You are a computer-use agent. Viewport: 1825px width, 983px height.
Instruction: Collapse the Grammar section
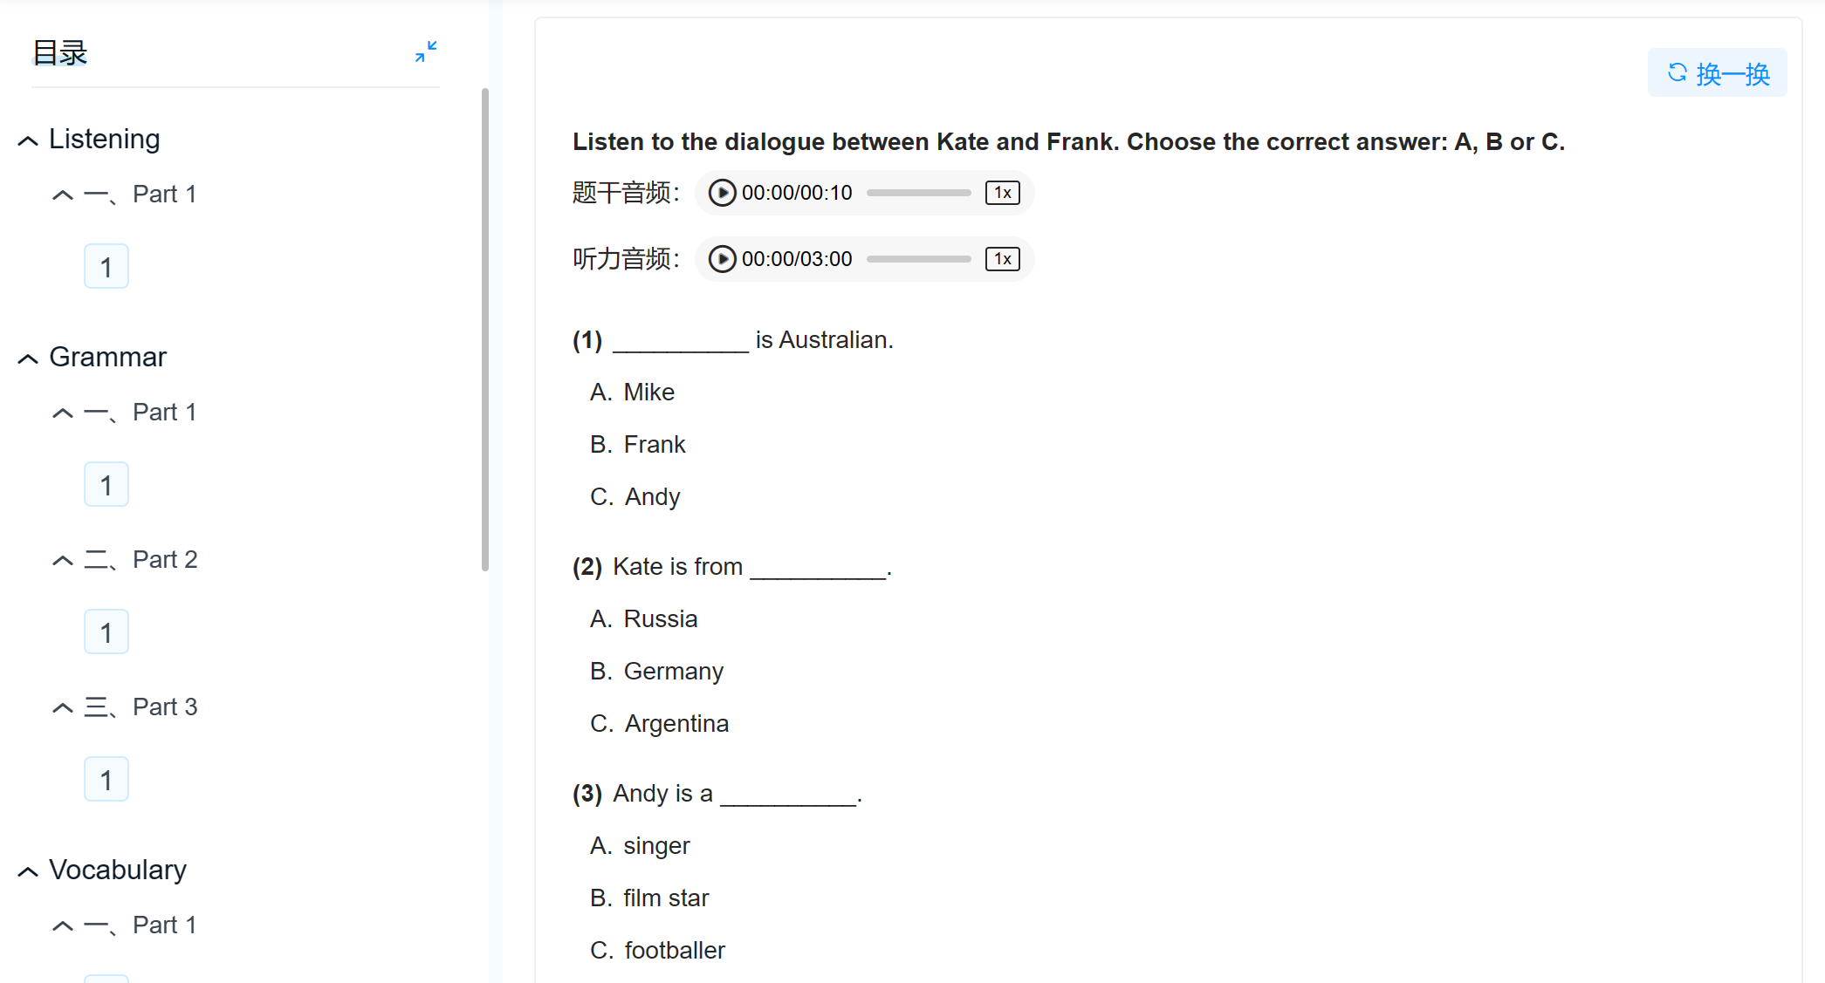28,358
